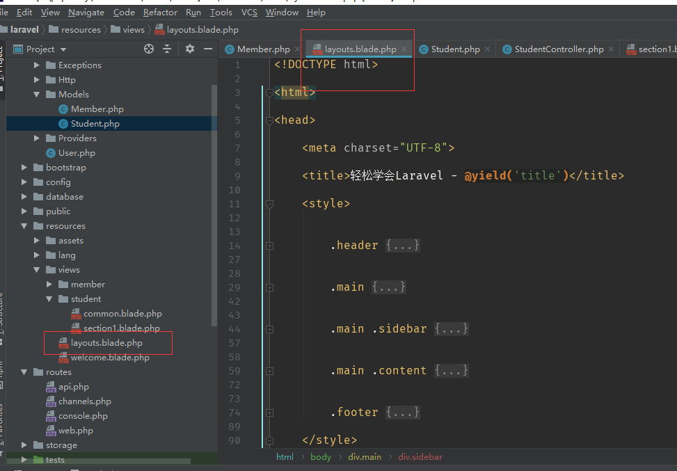
Task: Open welcome.blade.php in project tree
Action: 110,358
